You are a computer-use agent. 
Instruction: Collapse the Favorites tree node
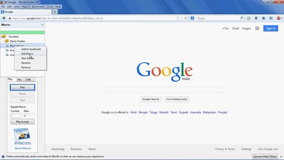(2, 36)
